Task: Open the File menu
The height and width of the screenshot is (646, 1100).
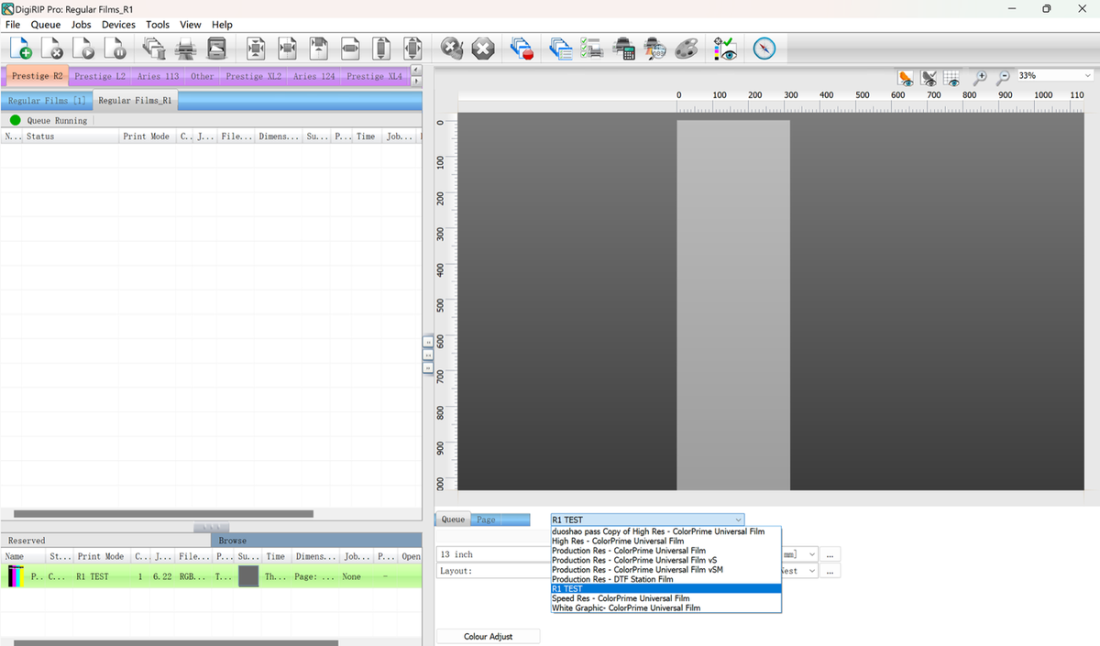Action: point(13,25)
